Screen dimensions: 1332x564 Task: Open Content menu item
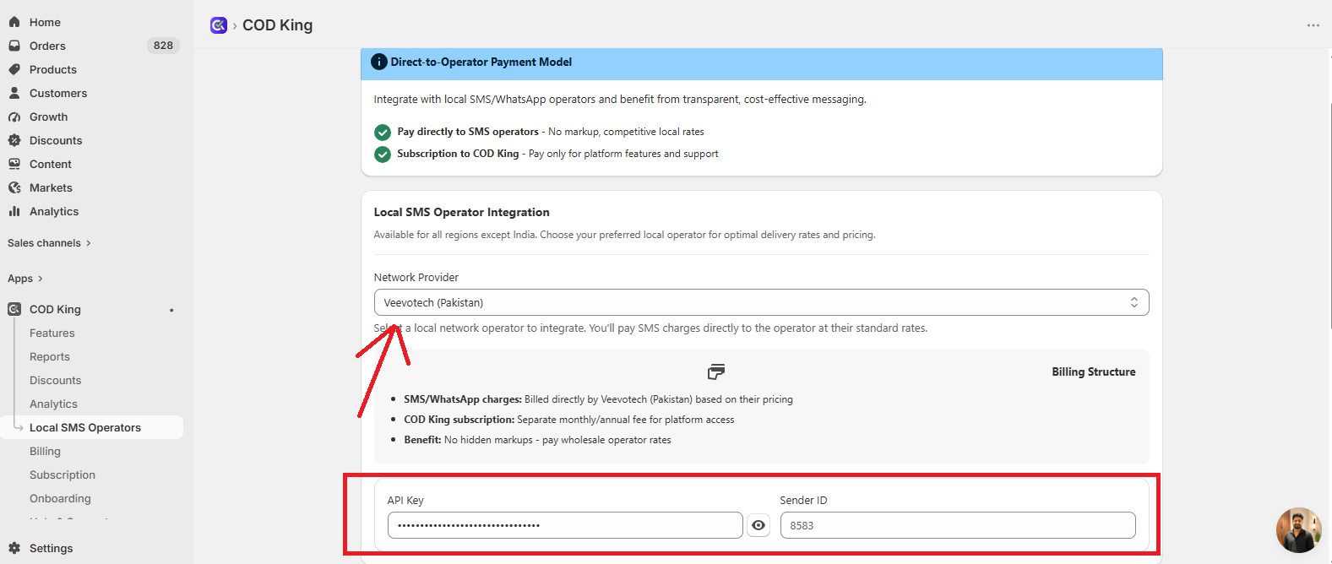click(x=51, y=164)
